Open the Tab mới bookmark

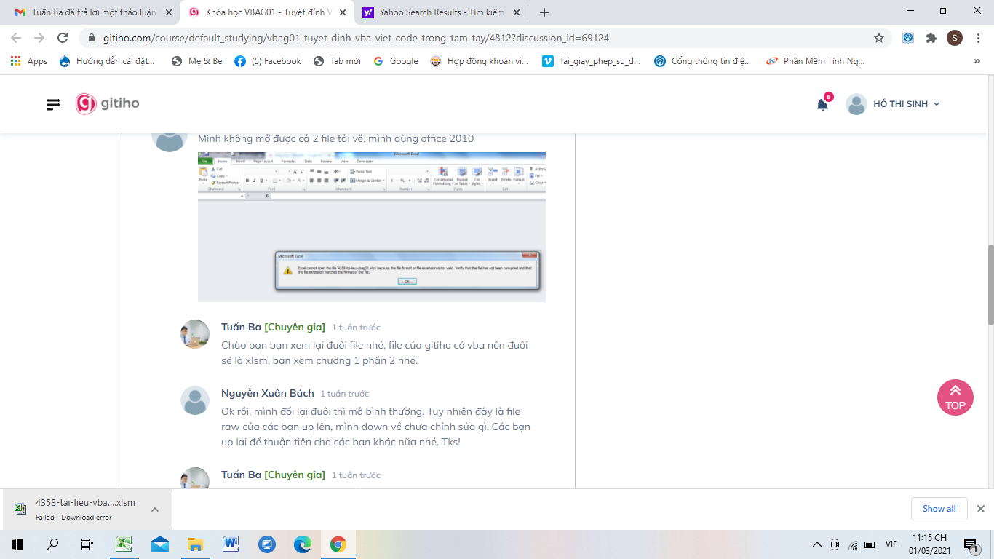337,61
